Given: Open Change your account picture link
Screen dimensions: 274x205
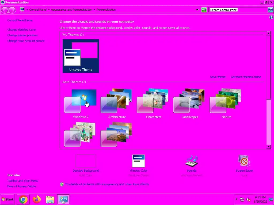Looking at the screenshot, I should point(26,41).
